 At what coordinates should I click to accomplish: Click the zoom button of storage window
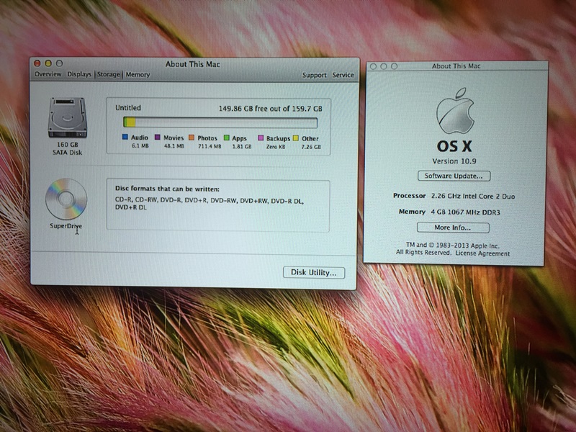[59, 63]
